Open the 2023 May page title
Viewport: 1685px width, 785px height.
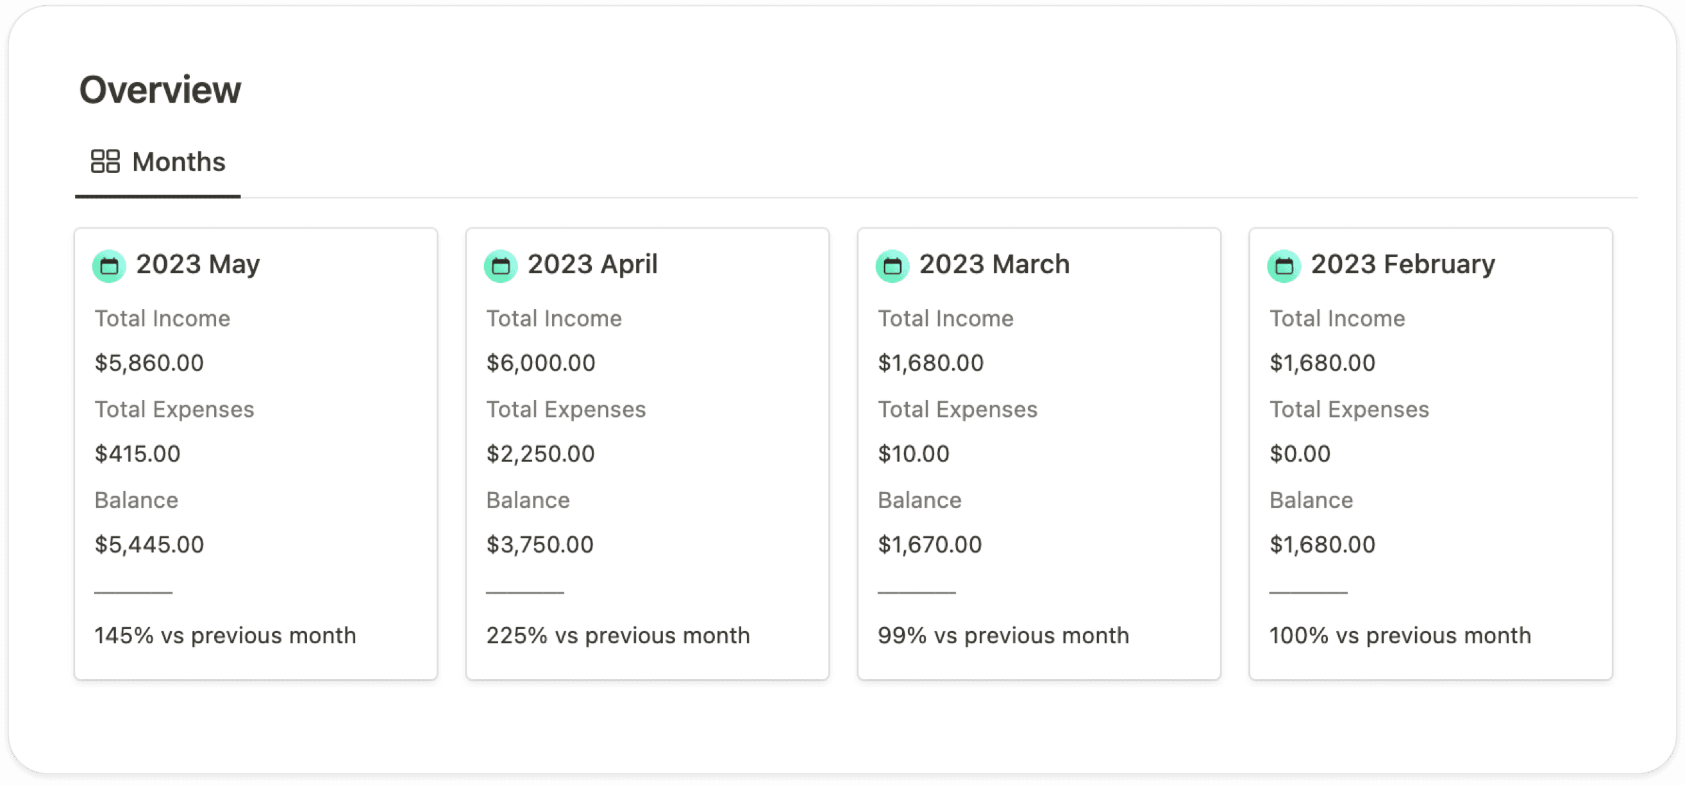(x=197, y=264)
